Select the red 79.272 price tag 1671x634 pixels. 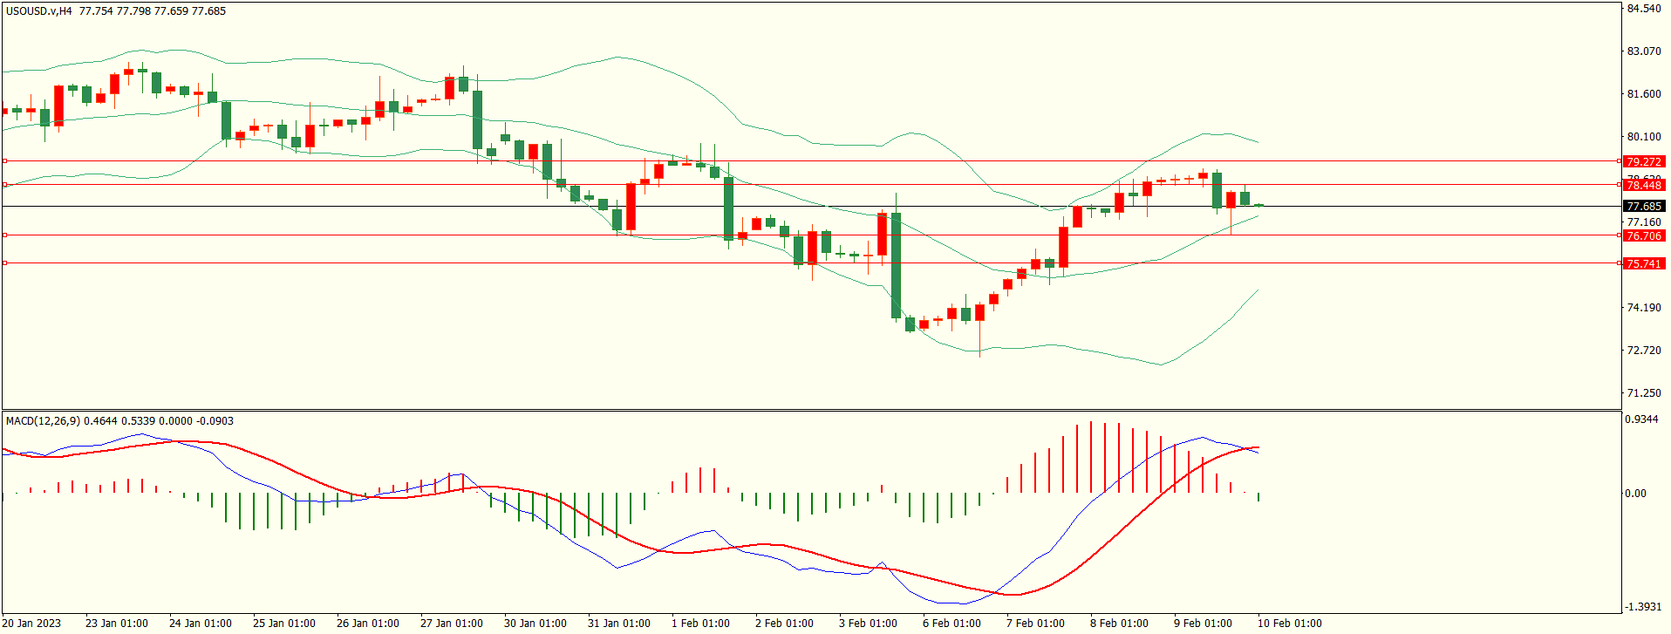click(x=1644, y=162)
